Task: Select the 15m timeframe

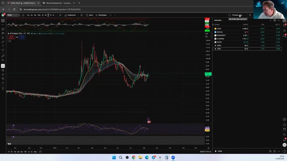Action: point(39,15)
